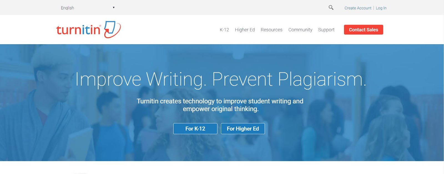Click the Turnitin logo
This screenshot has height=174, width=444.
88,30
